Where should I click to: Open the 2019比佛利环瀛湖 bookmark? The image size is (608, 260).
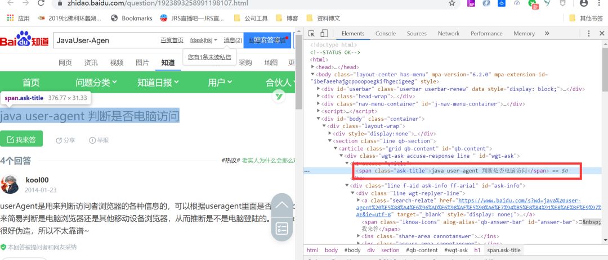point(69,18)
